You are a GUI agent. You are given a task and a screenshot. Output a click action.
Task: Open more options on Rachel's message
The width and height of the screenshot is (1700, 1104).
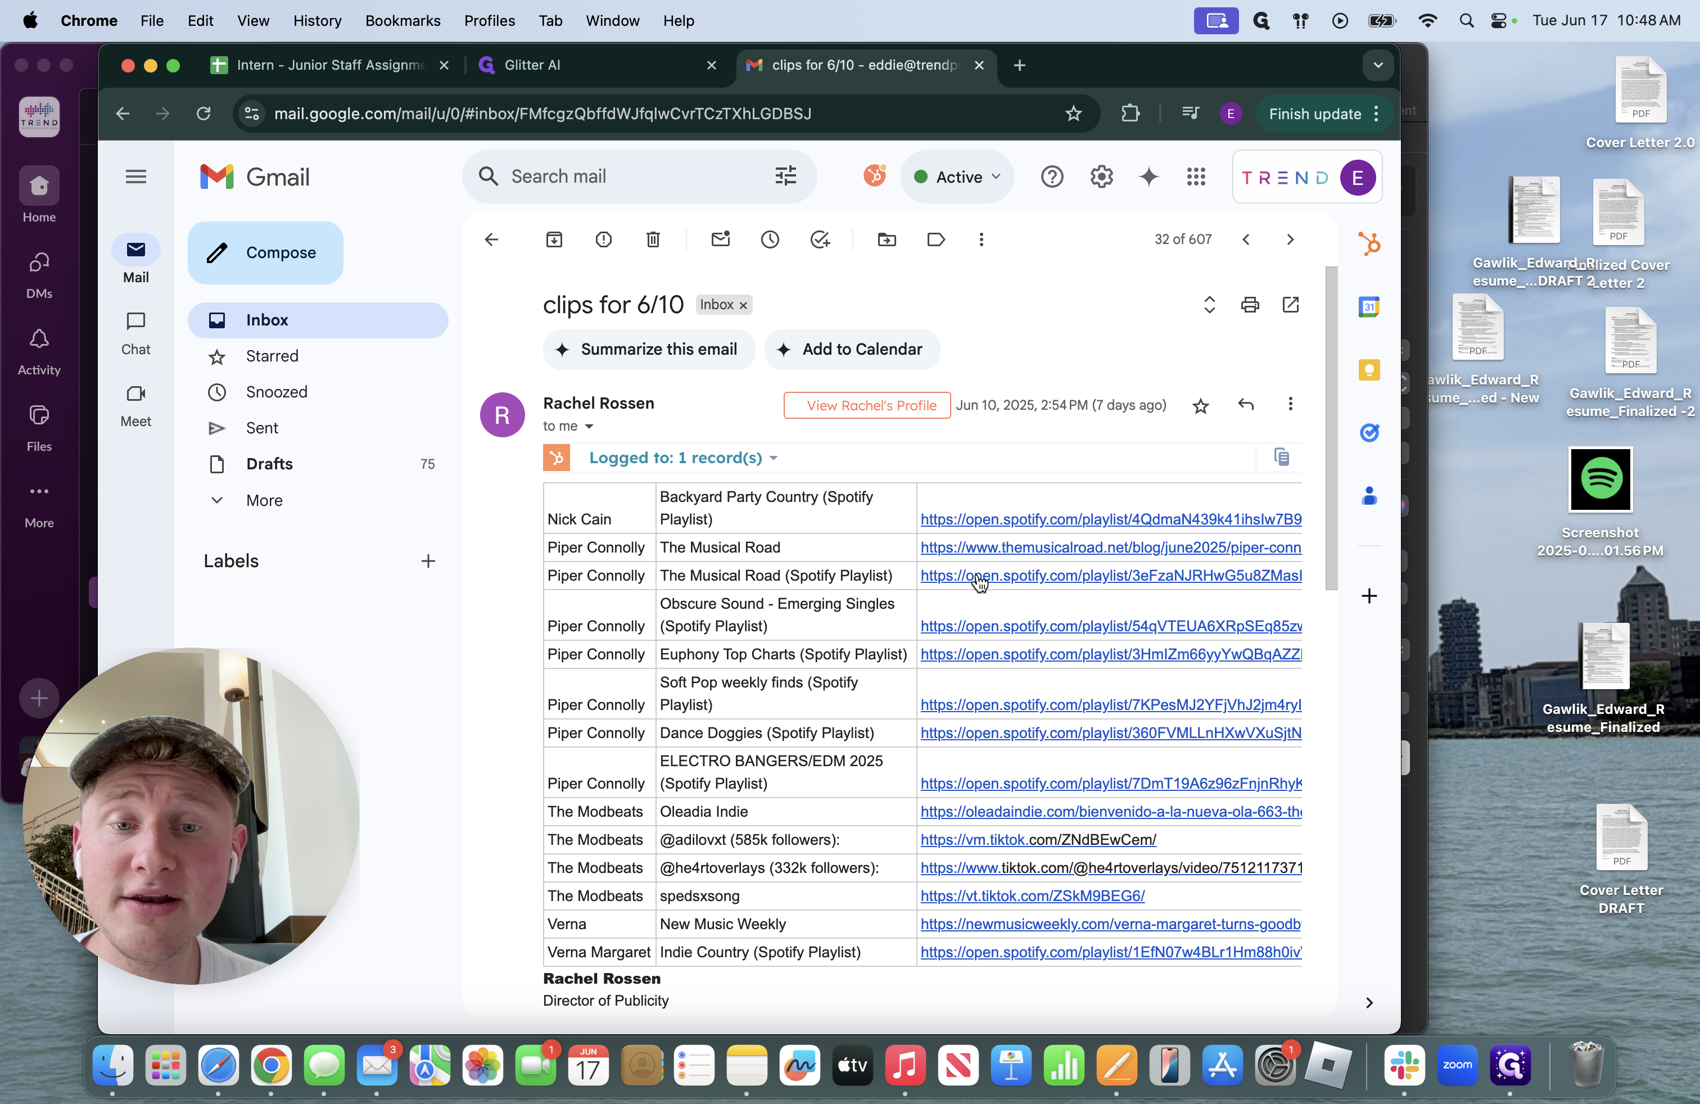pyautogui.click(x=1290, y=404)
